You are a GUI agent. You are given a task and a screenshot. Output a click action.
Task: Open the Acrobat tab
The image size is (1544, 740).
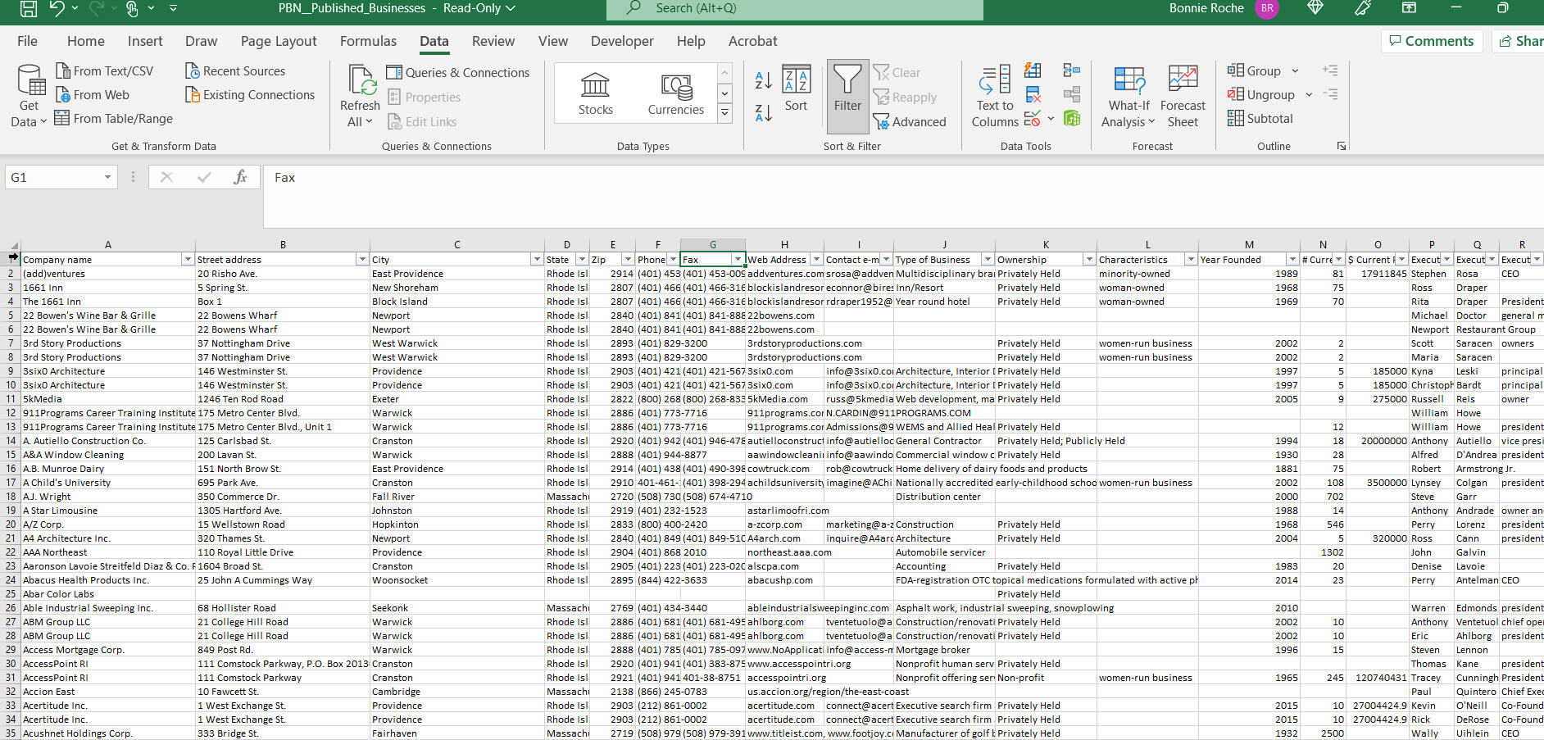752,41
